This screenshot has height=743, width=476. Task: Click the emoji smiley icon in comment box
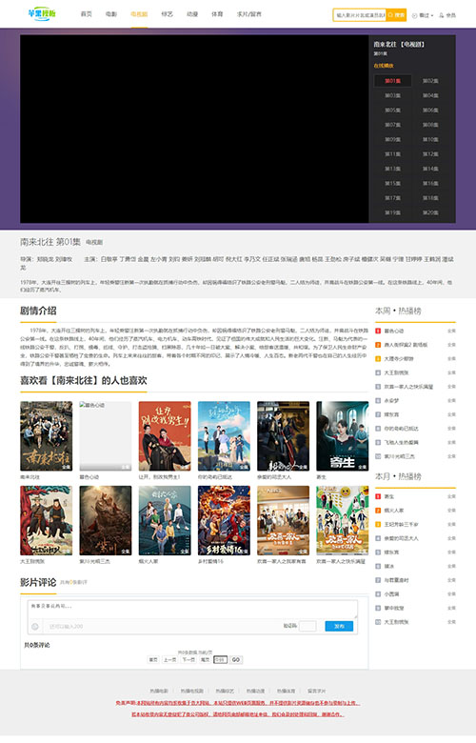coord(35,627)
